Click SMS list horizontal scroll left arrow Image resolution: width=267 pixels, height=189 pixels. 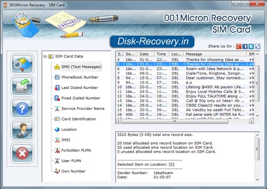coord(119,121)
